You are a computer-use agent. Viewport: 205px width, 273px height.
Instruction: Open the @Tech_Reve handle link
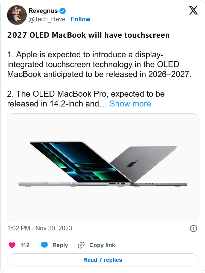pos(47,19)
